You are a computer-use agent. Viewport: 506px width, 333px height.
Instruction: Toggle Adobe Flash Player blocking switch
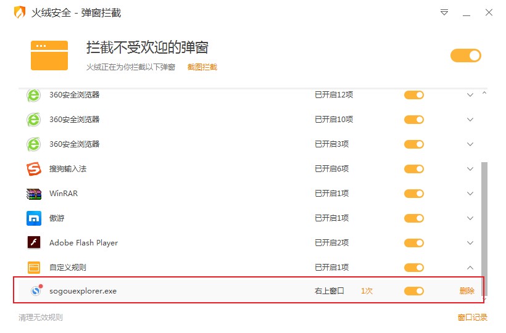click(413, 243)
